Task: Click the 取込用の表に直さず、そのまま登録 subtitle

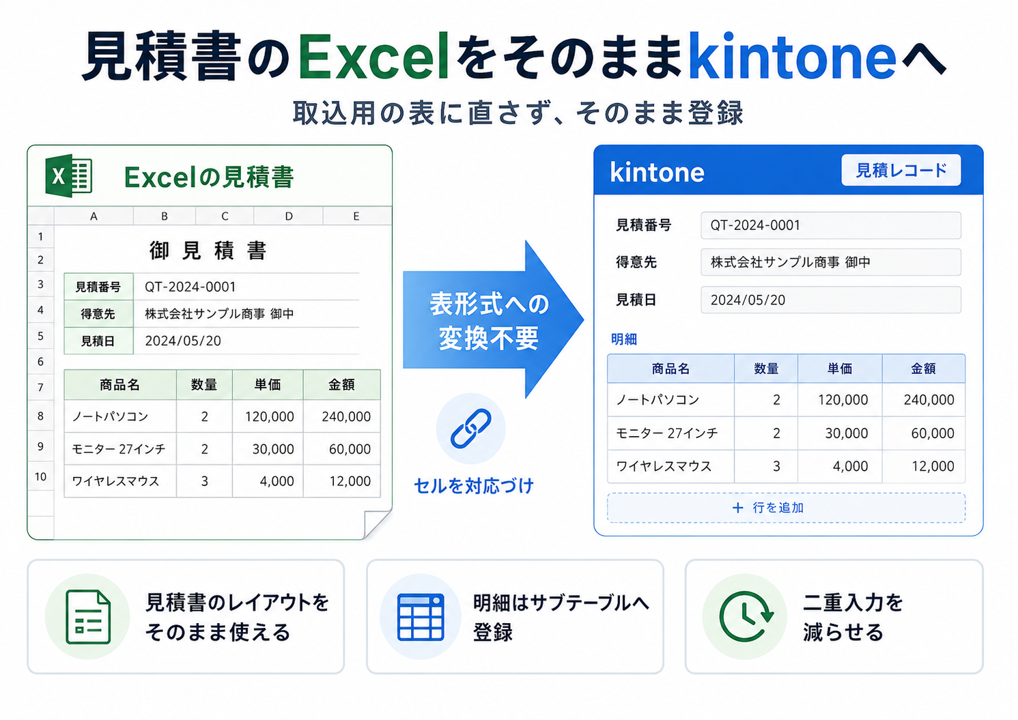Action: point(518,113)
